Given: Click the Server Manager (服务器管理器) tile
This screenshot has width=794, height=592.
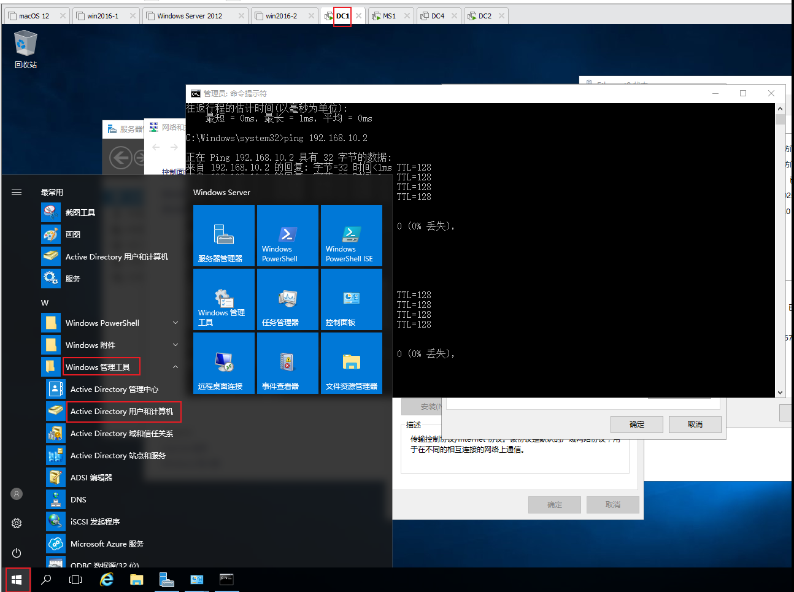Looking at the screenshot, I should (224, 236).
